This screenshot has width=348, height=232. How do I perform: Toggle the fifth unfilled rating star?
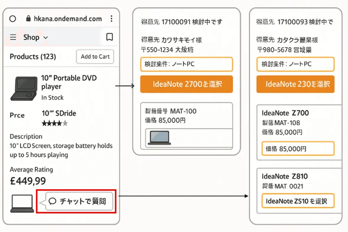(x=65, y=123)
